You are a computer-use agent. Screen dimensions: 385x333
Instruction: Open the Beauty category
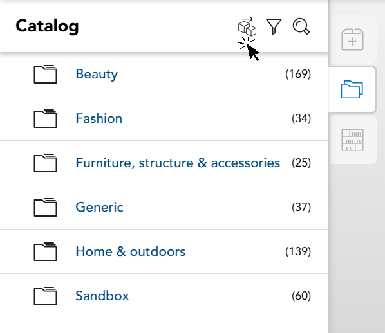97,74
